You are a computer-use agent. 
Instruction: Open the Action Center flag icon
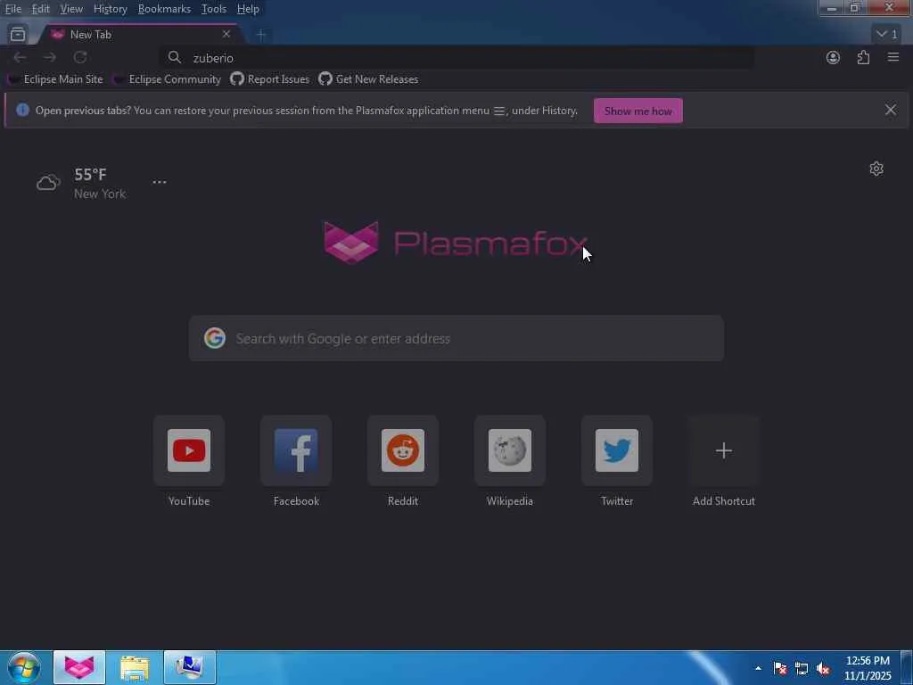[x=780, y=668]
